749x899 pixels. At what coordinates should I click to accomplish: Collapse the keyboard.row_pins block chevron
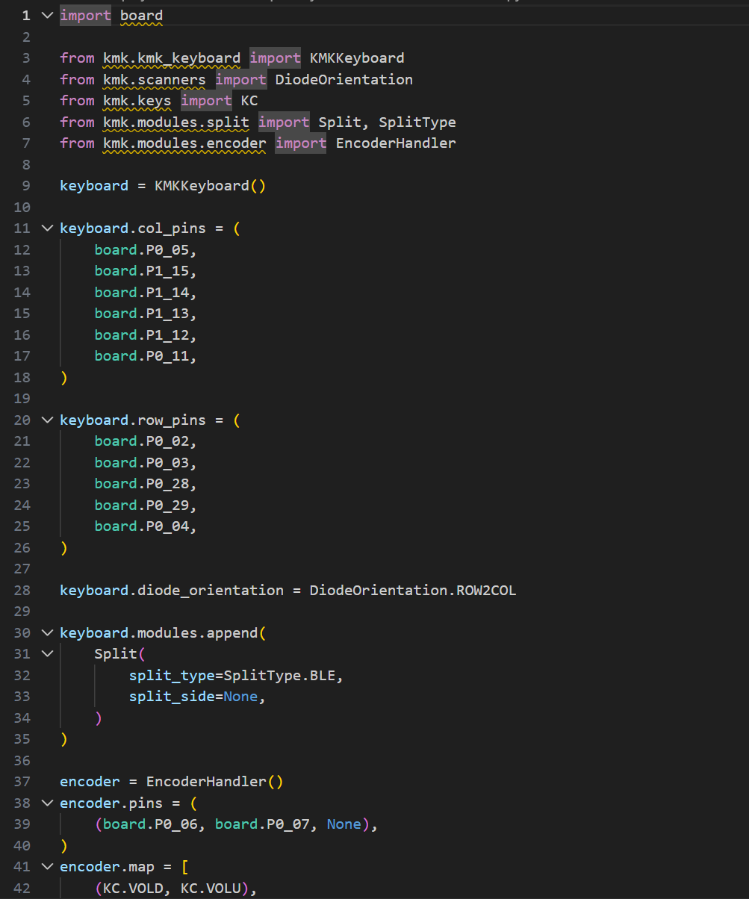48,420
